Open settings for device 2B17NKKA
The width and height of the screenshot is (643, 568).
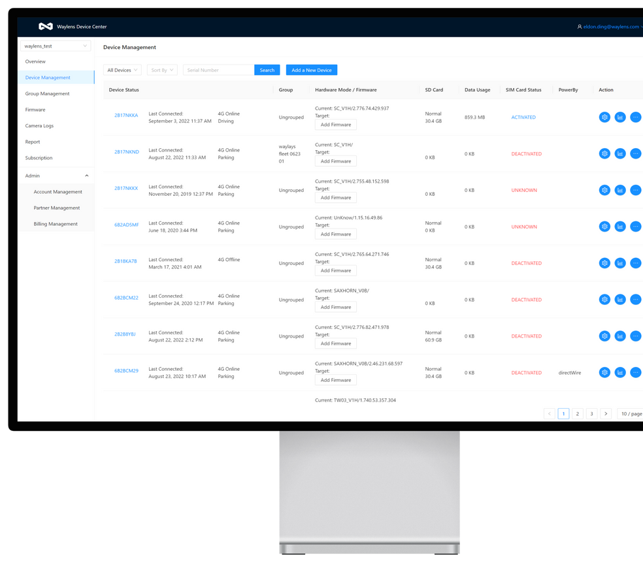tap(604, 118)
